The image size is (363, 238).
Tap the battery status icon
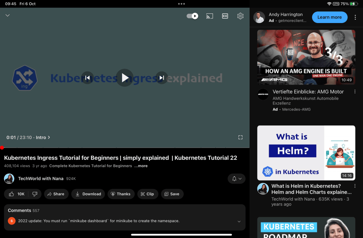pyautogui.click(x=354, y=4)
